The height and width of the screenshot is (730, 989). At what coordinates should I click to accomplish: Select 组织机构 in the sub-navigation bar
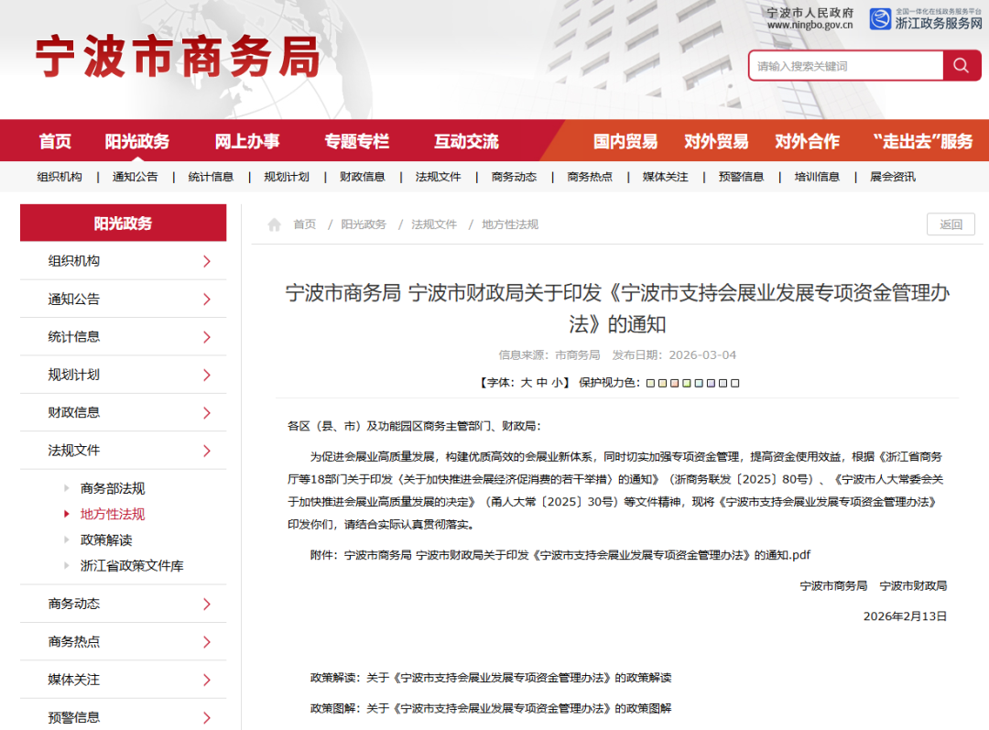point(60,178)
